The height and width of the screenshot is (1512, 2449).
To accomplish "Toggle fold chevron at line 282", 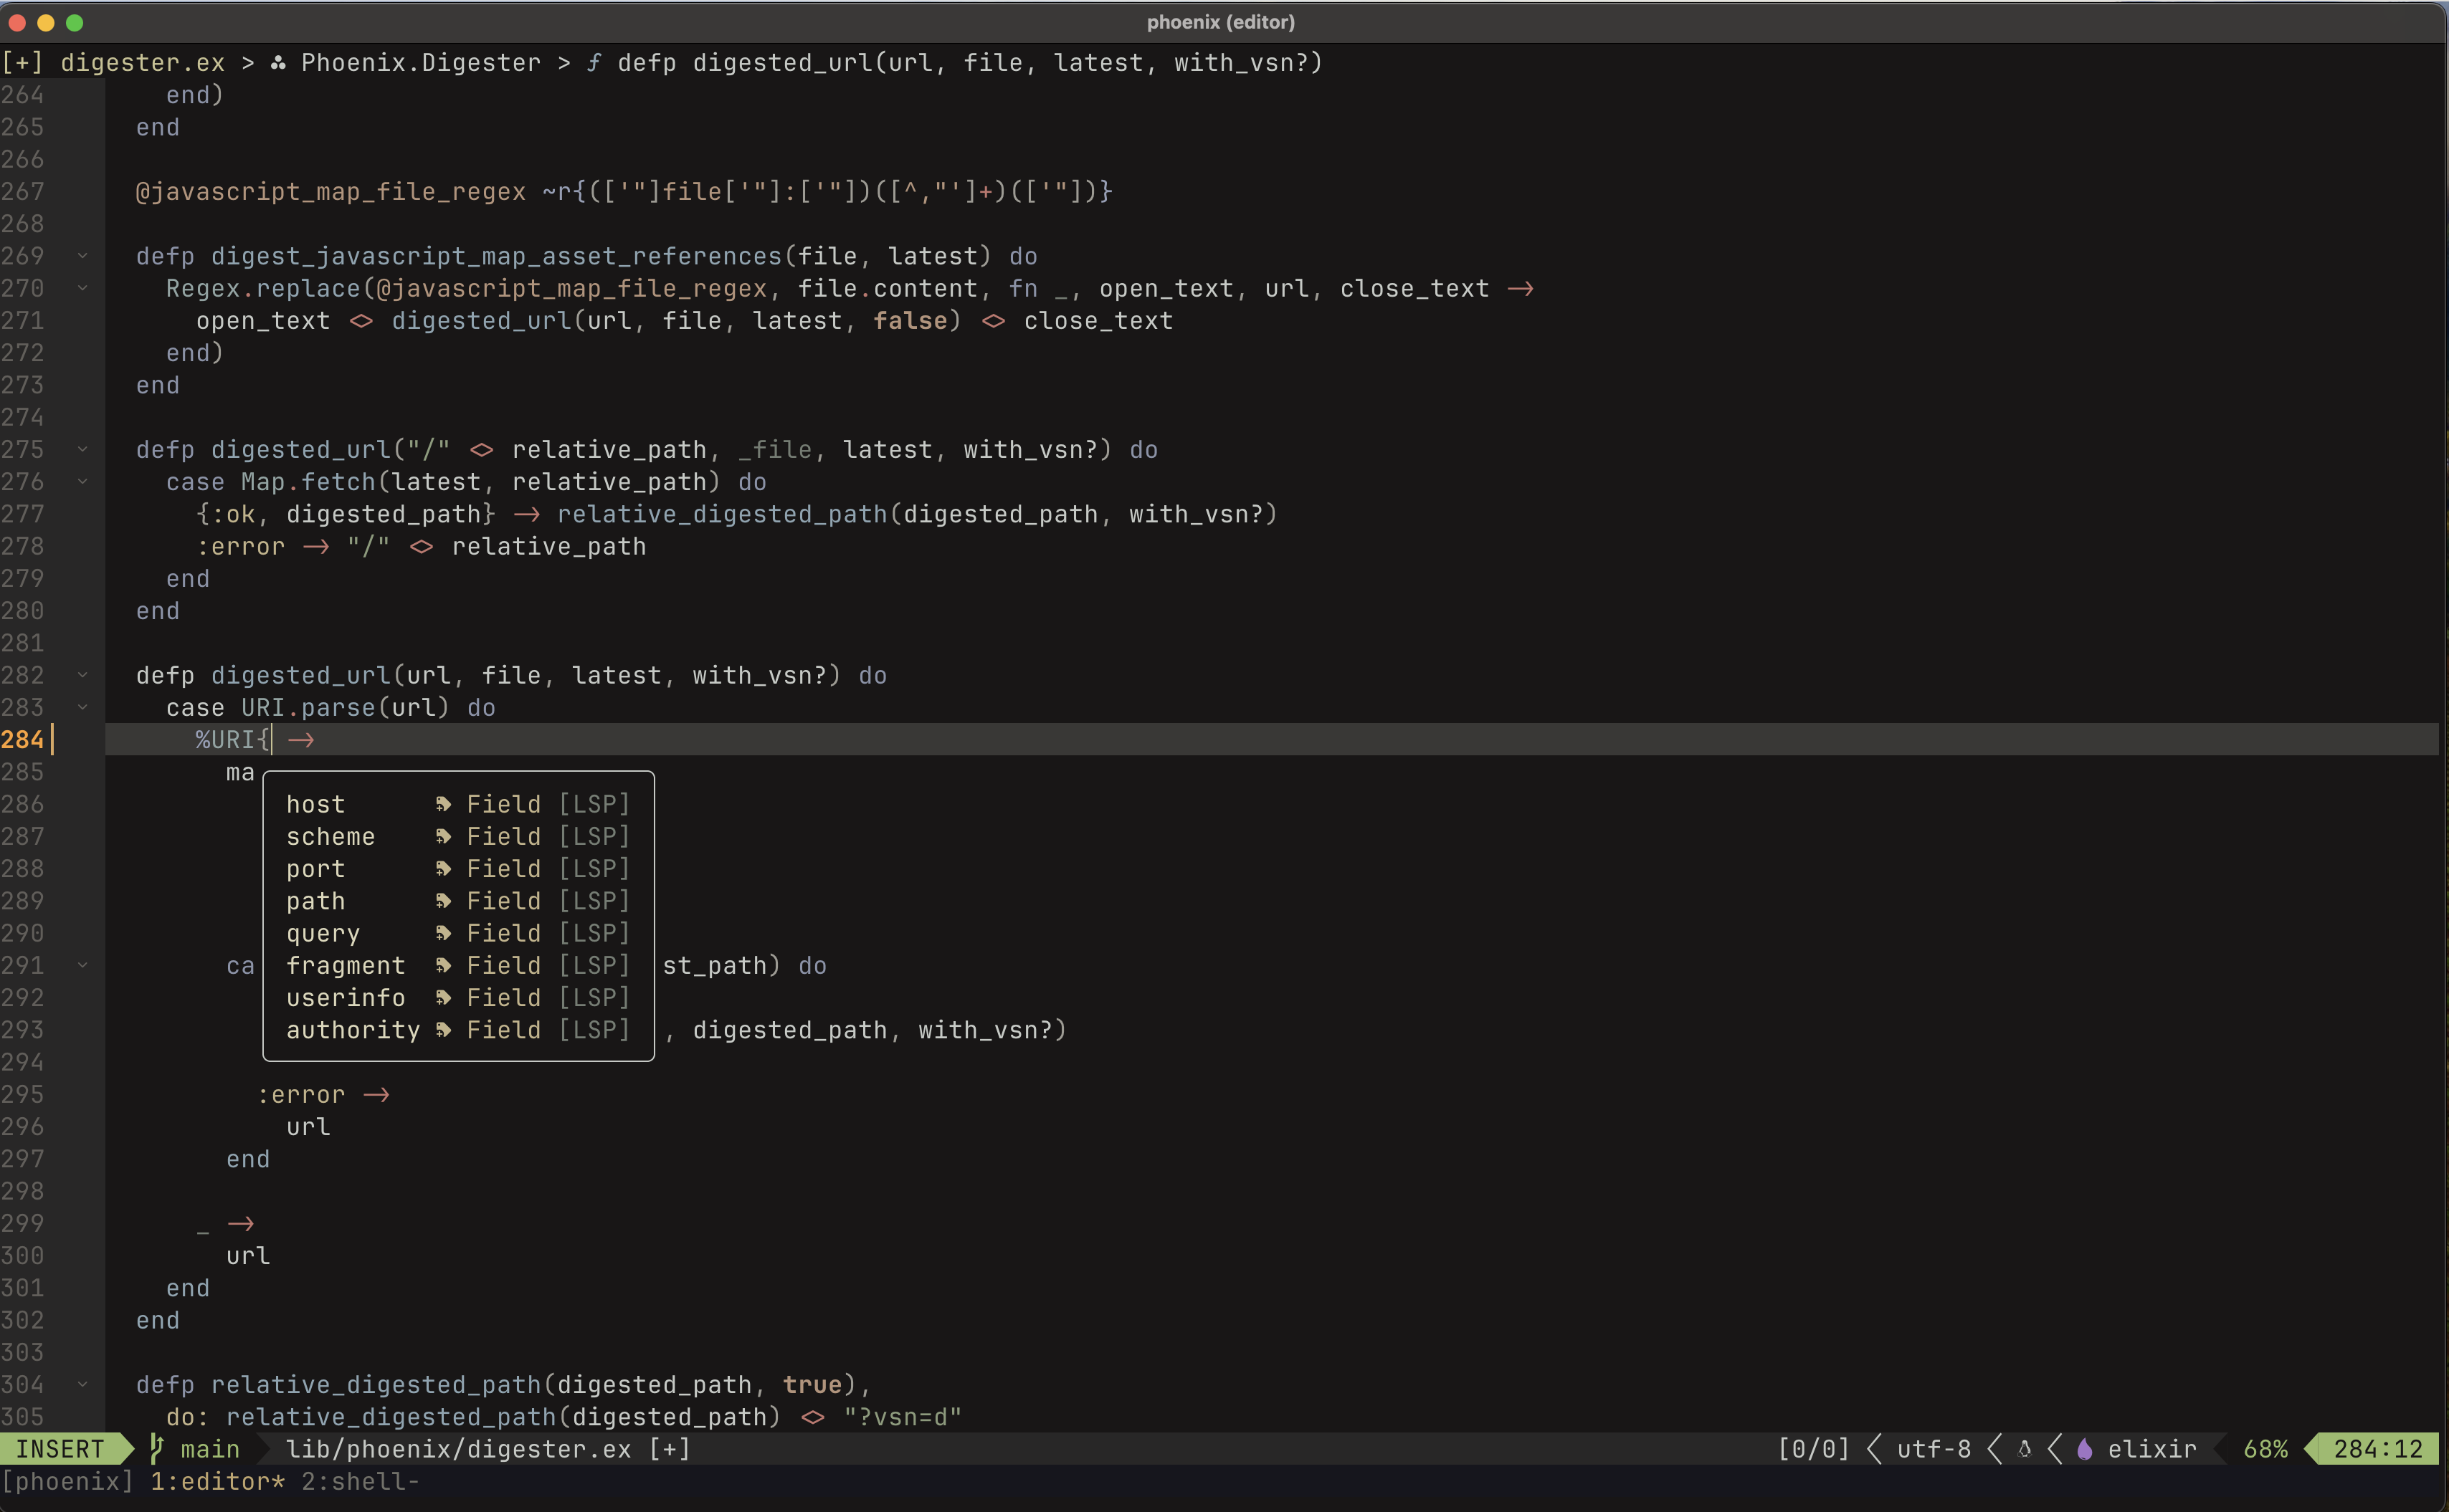I will coord(82,675).
